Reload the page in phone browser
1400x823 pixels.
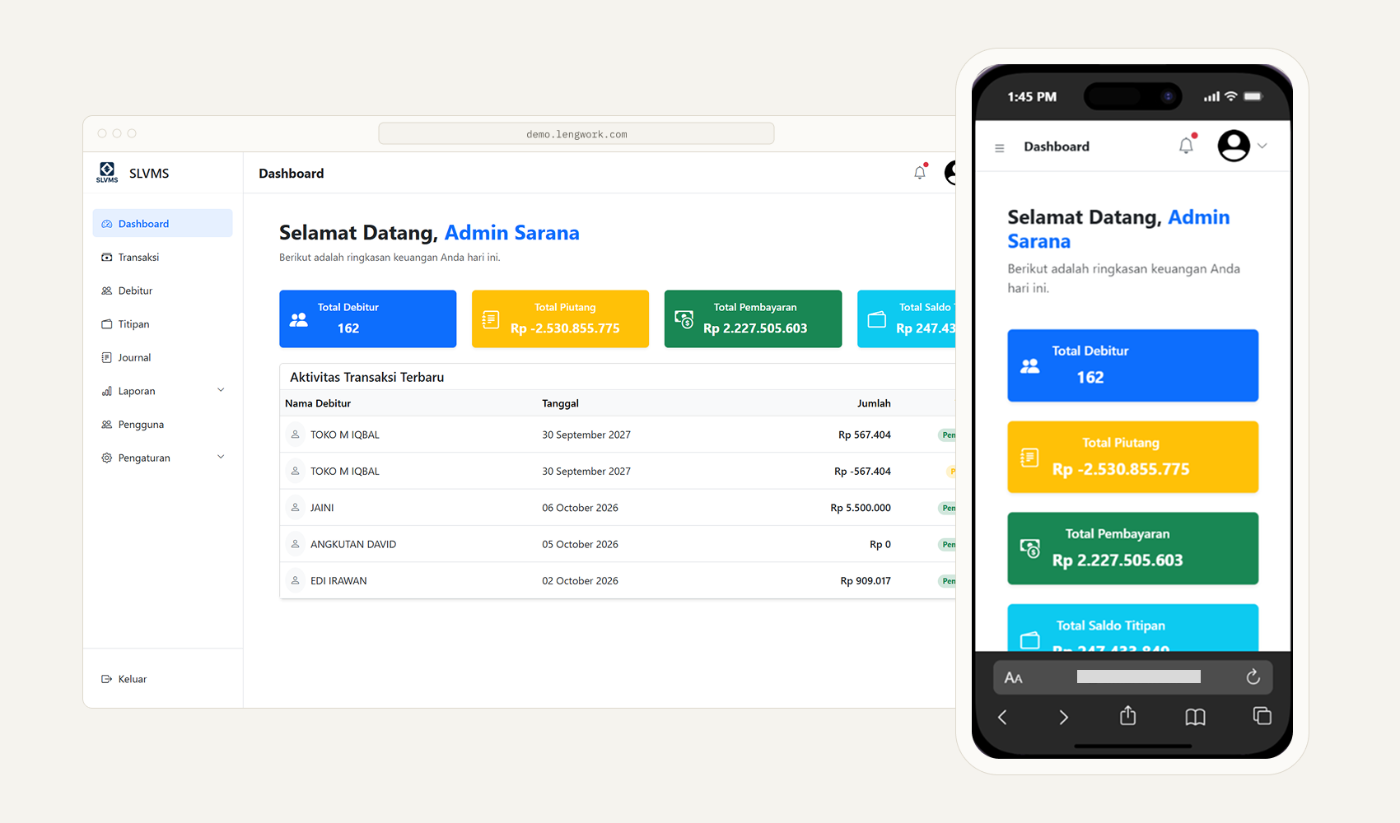(x=1253, y=677)
